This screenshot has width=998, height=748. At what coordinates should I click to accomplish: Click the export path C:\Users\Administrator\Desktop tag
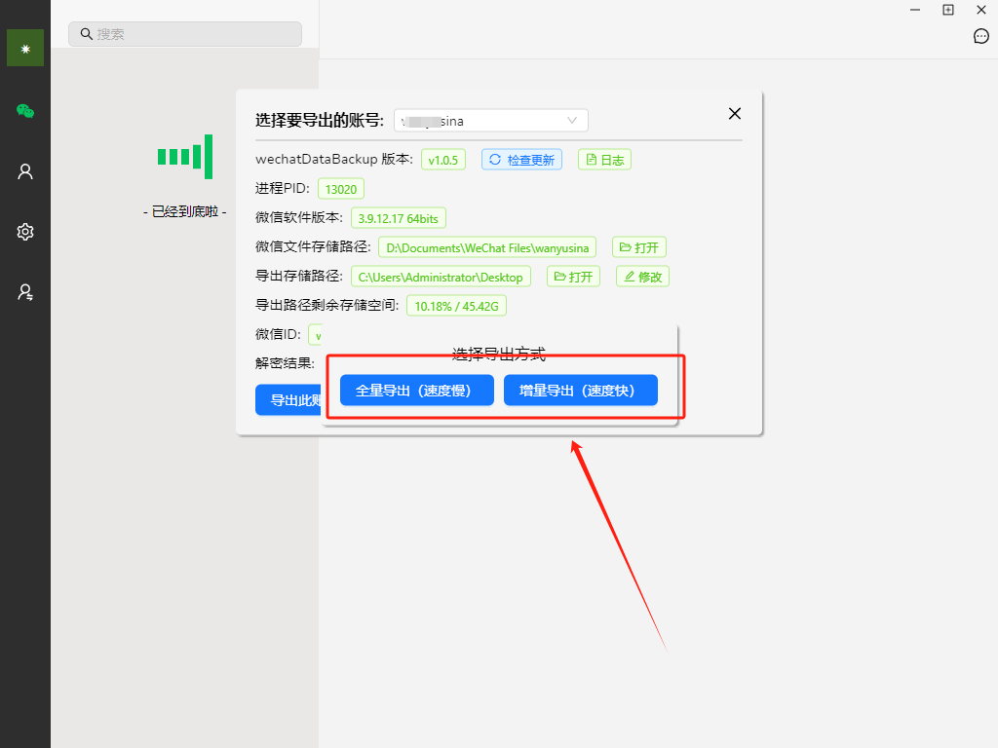(441, 277)
